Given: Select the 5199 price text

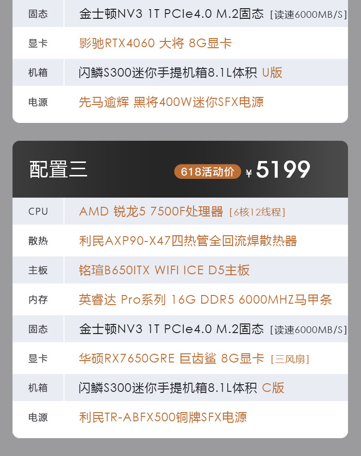Looking at the screenshot, I should coord(283,169).
